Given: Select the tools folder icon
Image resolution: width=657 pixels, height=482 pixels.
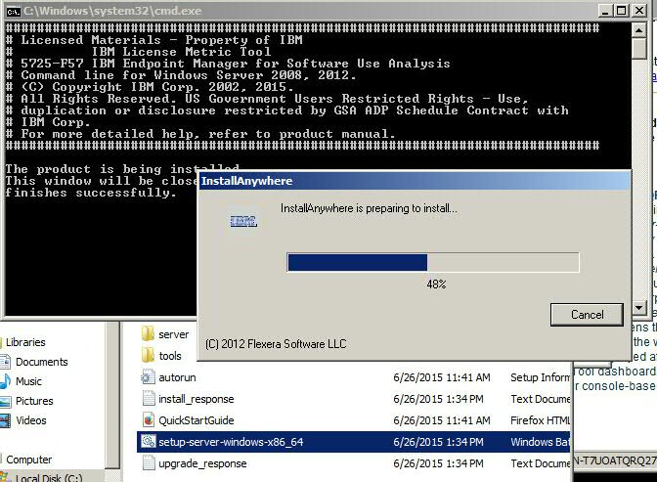Looking at the screenshot, I should pyautogui.click(x=148, y=356).
